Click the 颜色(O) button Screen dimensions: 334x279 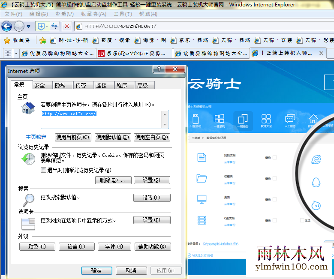point(37,246)
